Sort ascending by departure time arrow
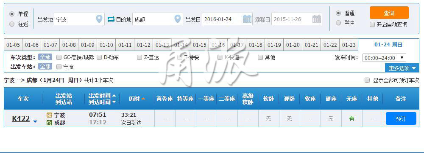424x153 pixels. 114,96
